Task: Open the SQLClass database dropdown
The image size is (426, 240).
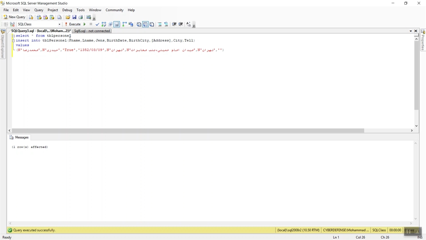Action: [x=59, y=24]
